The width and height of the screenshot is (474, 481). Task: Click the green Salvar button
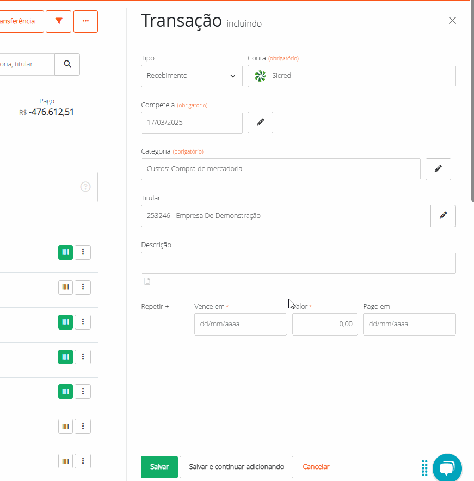[159, 467]
